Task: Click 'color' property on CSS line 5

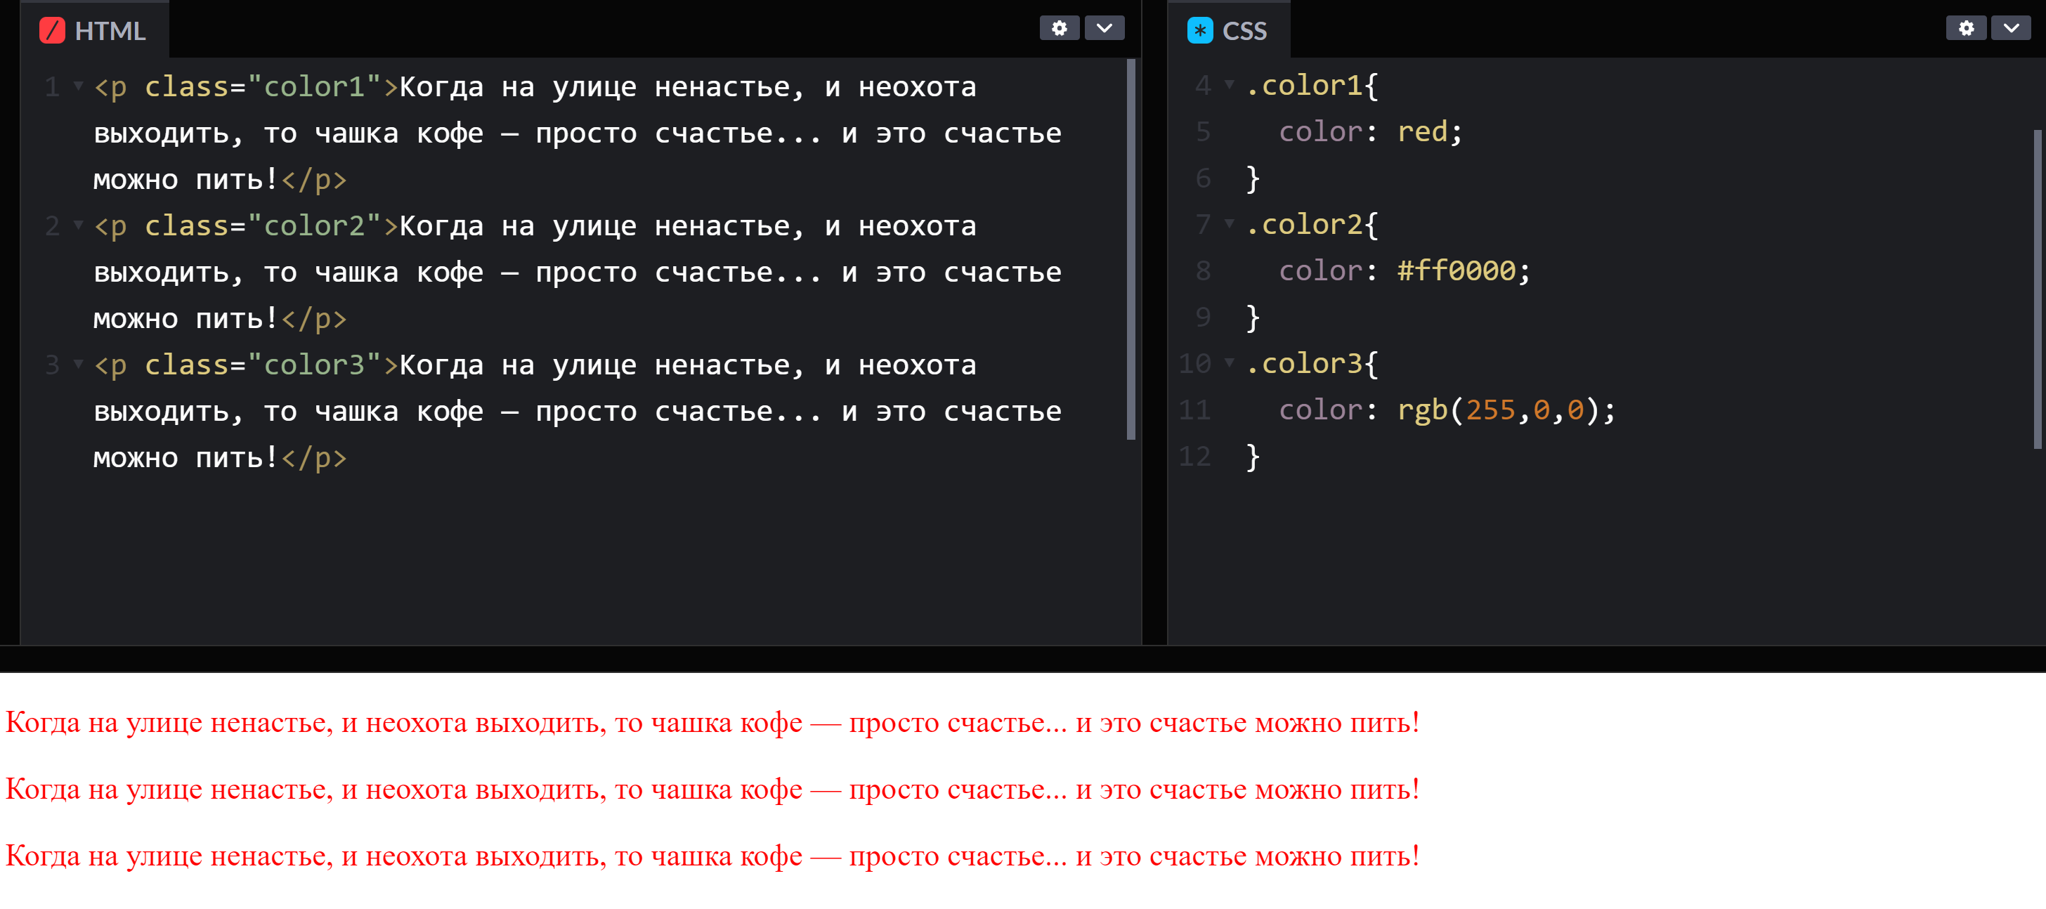Action: [1320, 131]
